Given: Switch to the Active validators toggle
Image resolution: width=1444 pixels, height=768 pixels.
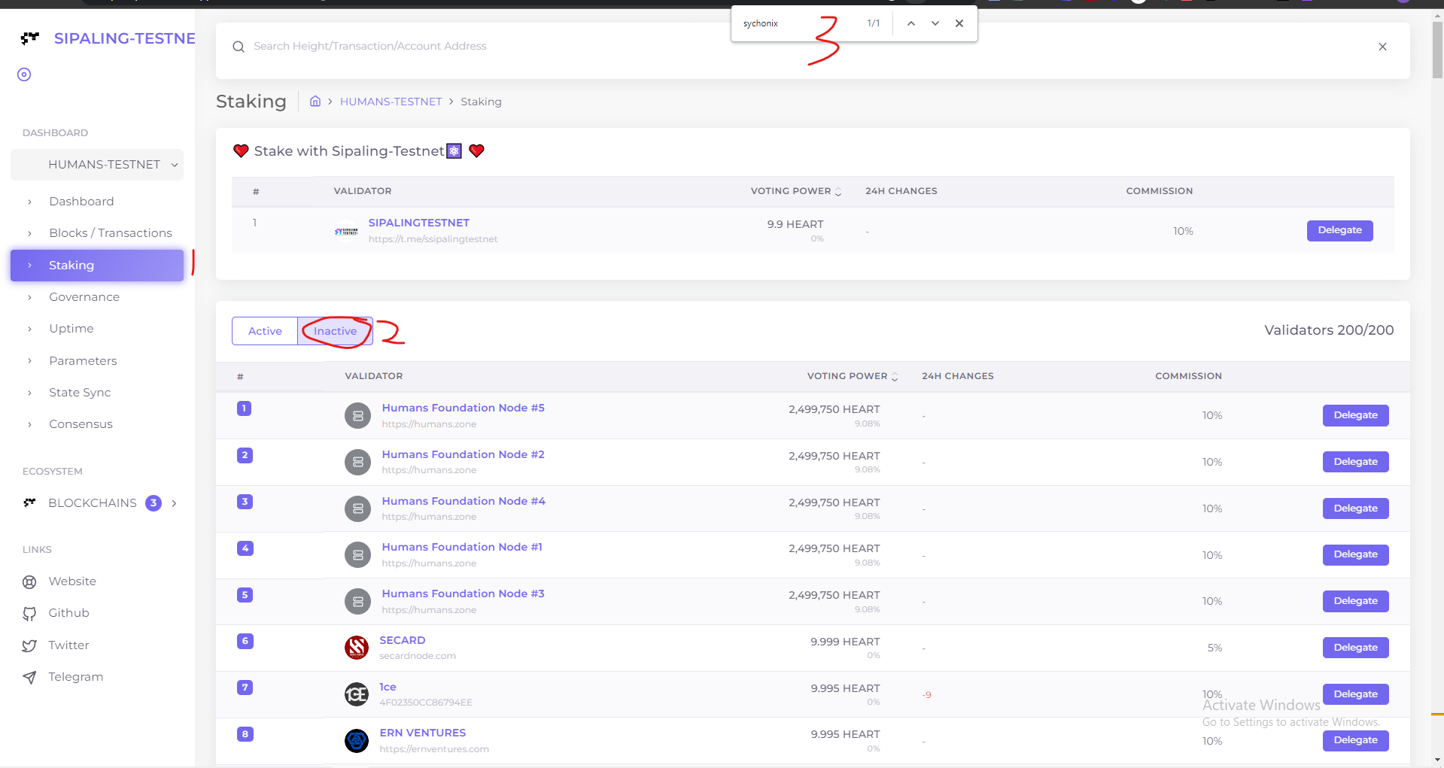Looking at the screenshot, I should coord(265,331).
